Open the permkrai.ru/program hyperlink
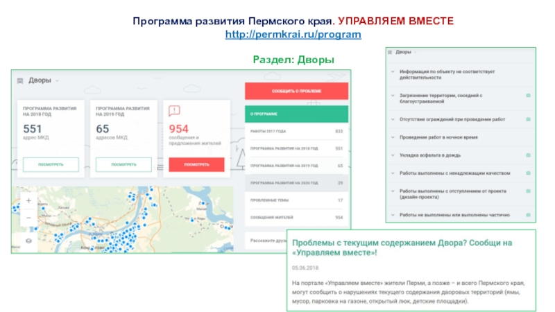The height and width of the screenshot is (312, 555). coord(293,34)
